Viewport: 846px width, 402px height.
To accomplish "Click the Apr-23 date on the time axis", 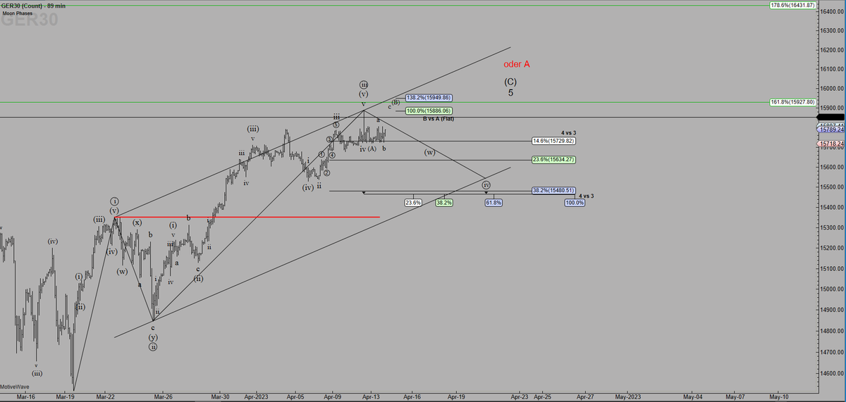I will tap(519, 397).
